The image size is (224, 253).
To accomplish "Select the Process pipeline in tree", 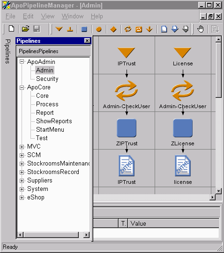I will click(47, 104).
